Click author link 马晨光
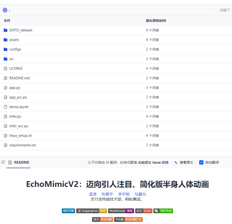The height and width of the screenshot is (224, 232). pyautogui.click(x=140, y=194)
